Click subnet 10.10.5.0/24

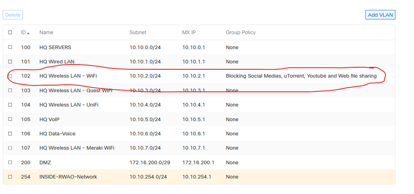145,120
